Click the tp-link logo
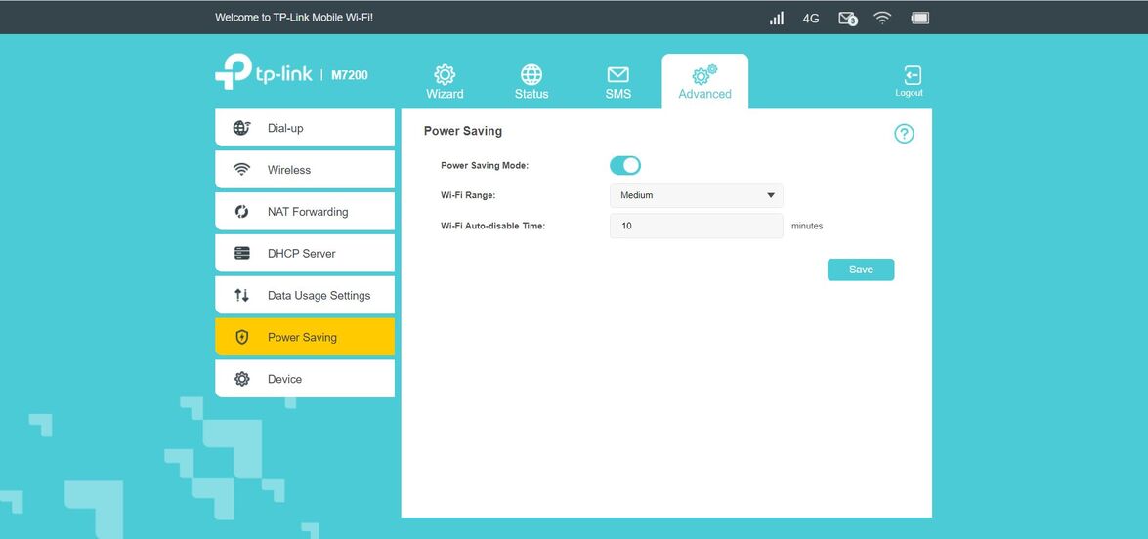 pyautogui.click(x=264, y=73)
